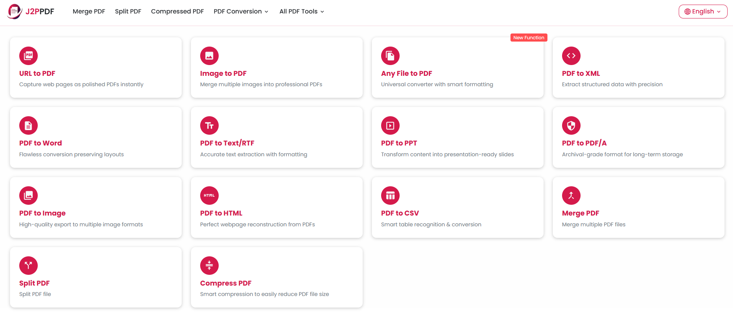Click the PDF to PDF/A shield icon

point(571,125)
